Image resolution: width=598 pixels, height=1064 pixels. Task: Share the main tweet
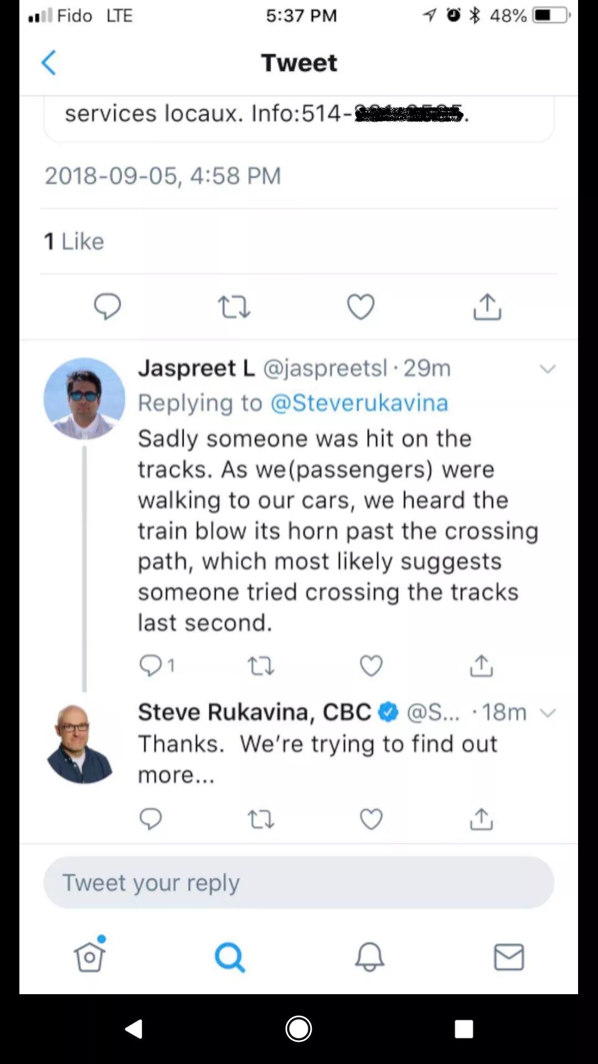click(487, 306)
